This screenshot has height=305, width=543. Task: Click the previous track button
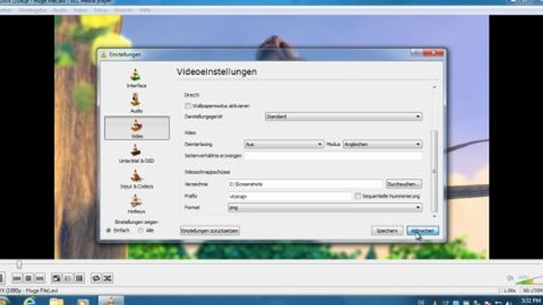(x=17, y=278)
